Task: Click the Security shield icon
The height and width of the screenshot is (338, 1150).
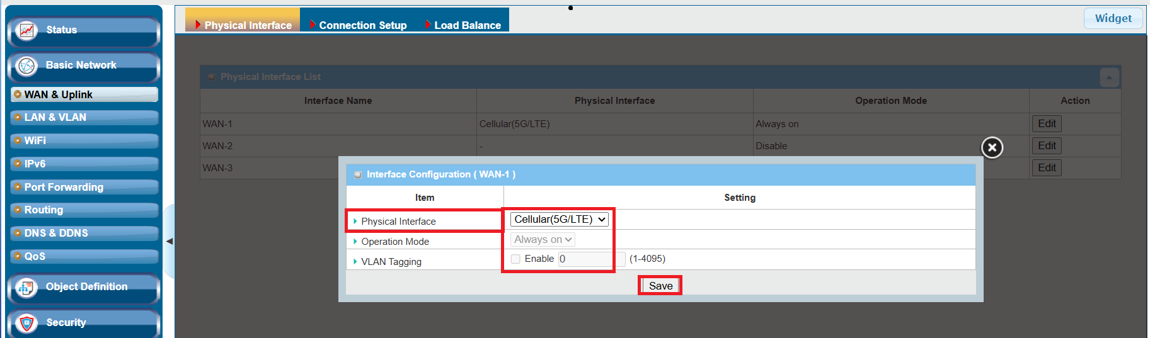Action: tap(26, 323)
